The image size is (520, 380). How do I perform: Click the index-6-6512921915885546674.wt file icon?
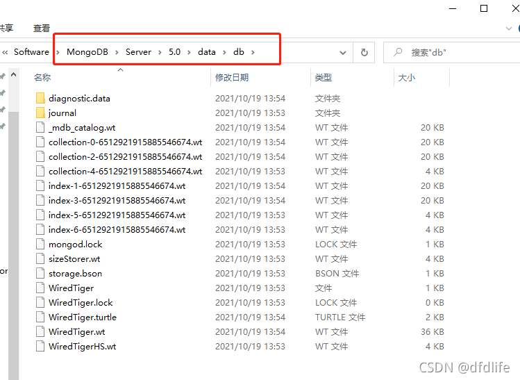(40, 230)
